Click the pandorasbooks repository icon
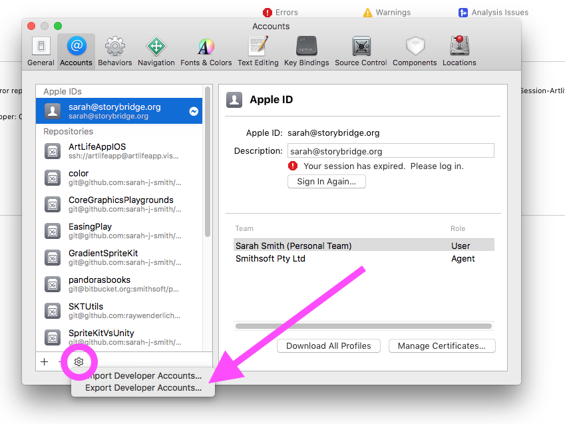 pos(53,284)
